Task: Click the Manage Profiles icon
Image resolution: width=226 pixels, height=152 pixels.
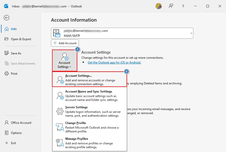Action: coord(60,143)
